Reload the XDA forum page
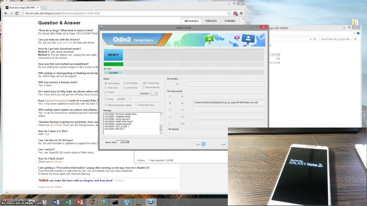The width and height of the screenshot is (367, 206). click(x=17, y=13)
